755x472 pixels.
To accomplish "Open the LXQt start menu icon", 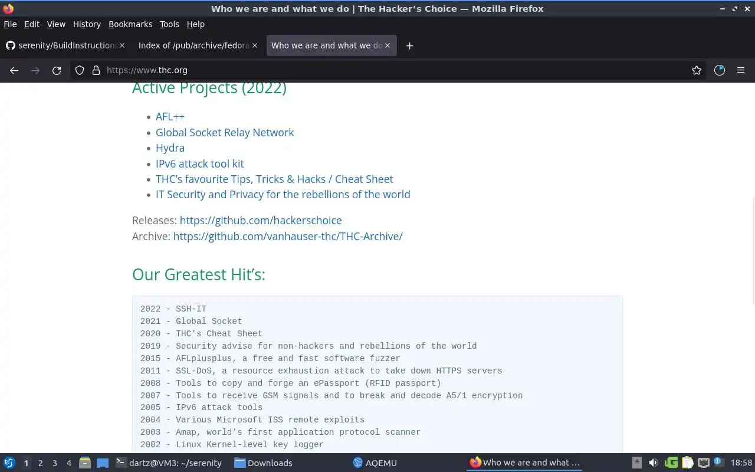I will pyautogui.click(x=9, y=463).
